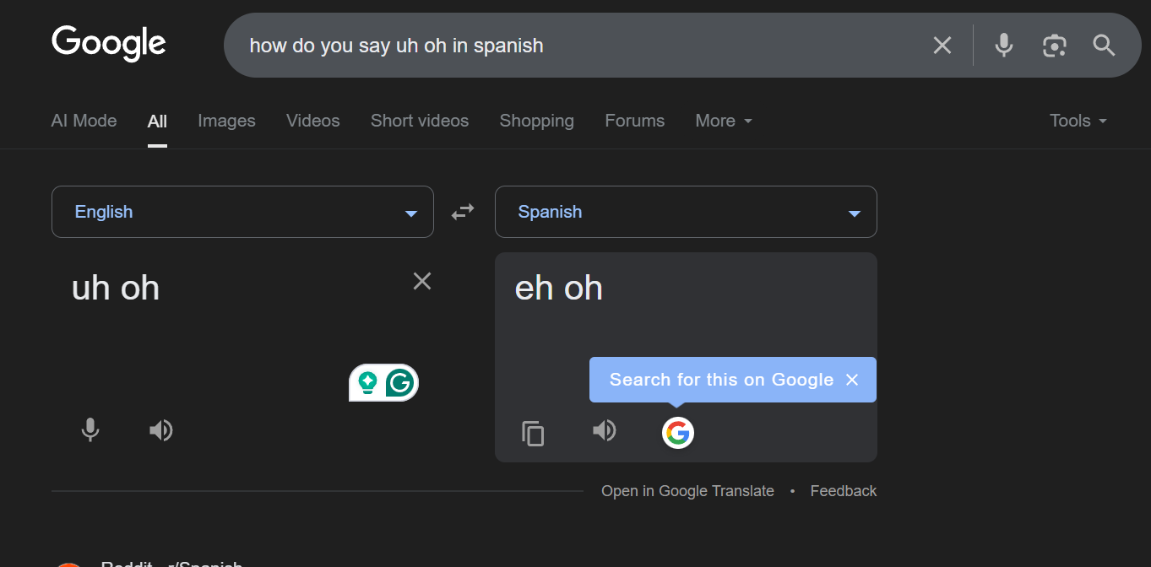Viewport: 1151px width, 567px height.
Task: Clear the search query with X
Action: pos(942,46)
